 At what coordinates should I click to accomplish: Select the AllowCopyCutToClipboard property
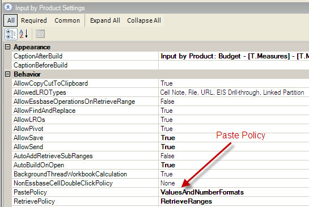(85, 83)
